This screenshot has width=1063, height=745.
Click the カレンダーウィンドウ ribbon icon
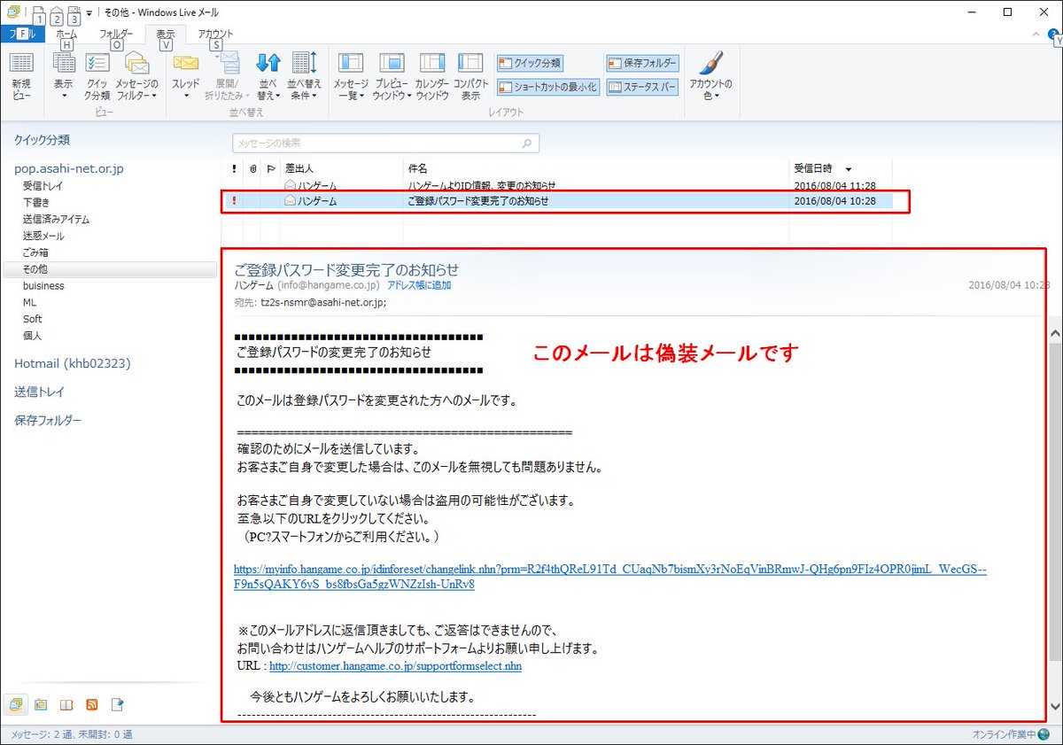coord(432,76)
